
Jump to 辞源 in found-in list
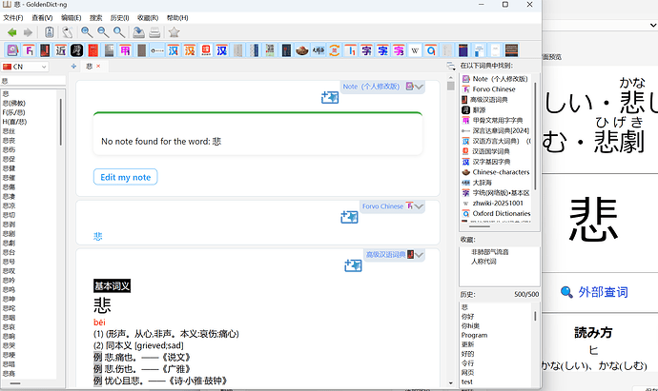point(479,109)
